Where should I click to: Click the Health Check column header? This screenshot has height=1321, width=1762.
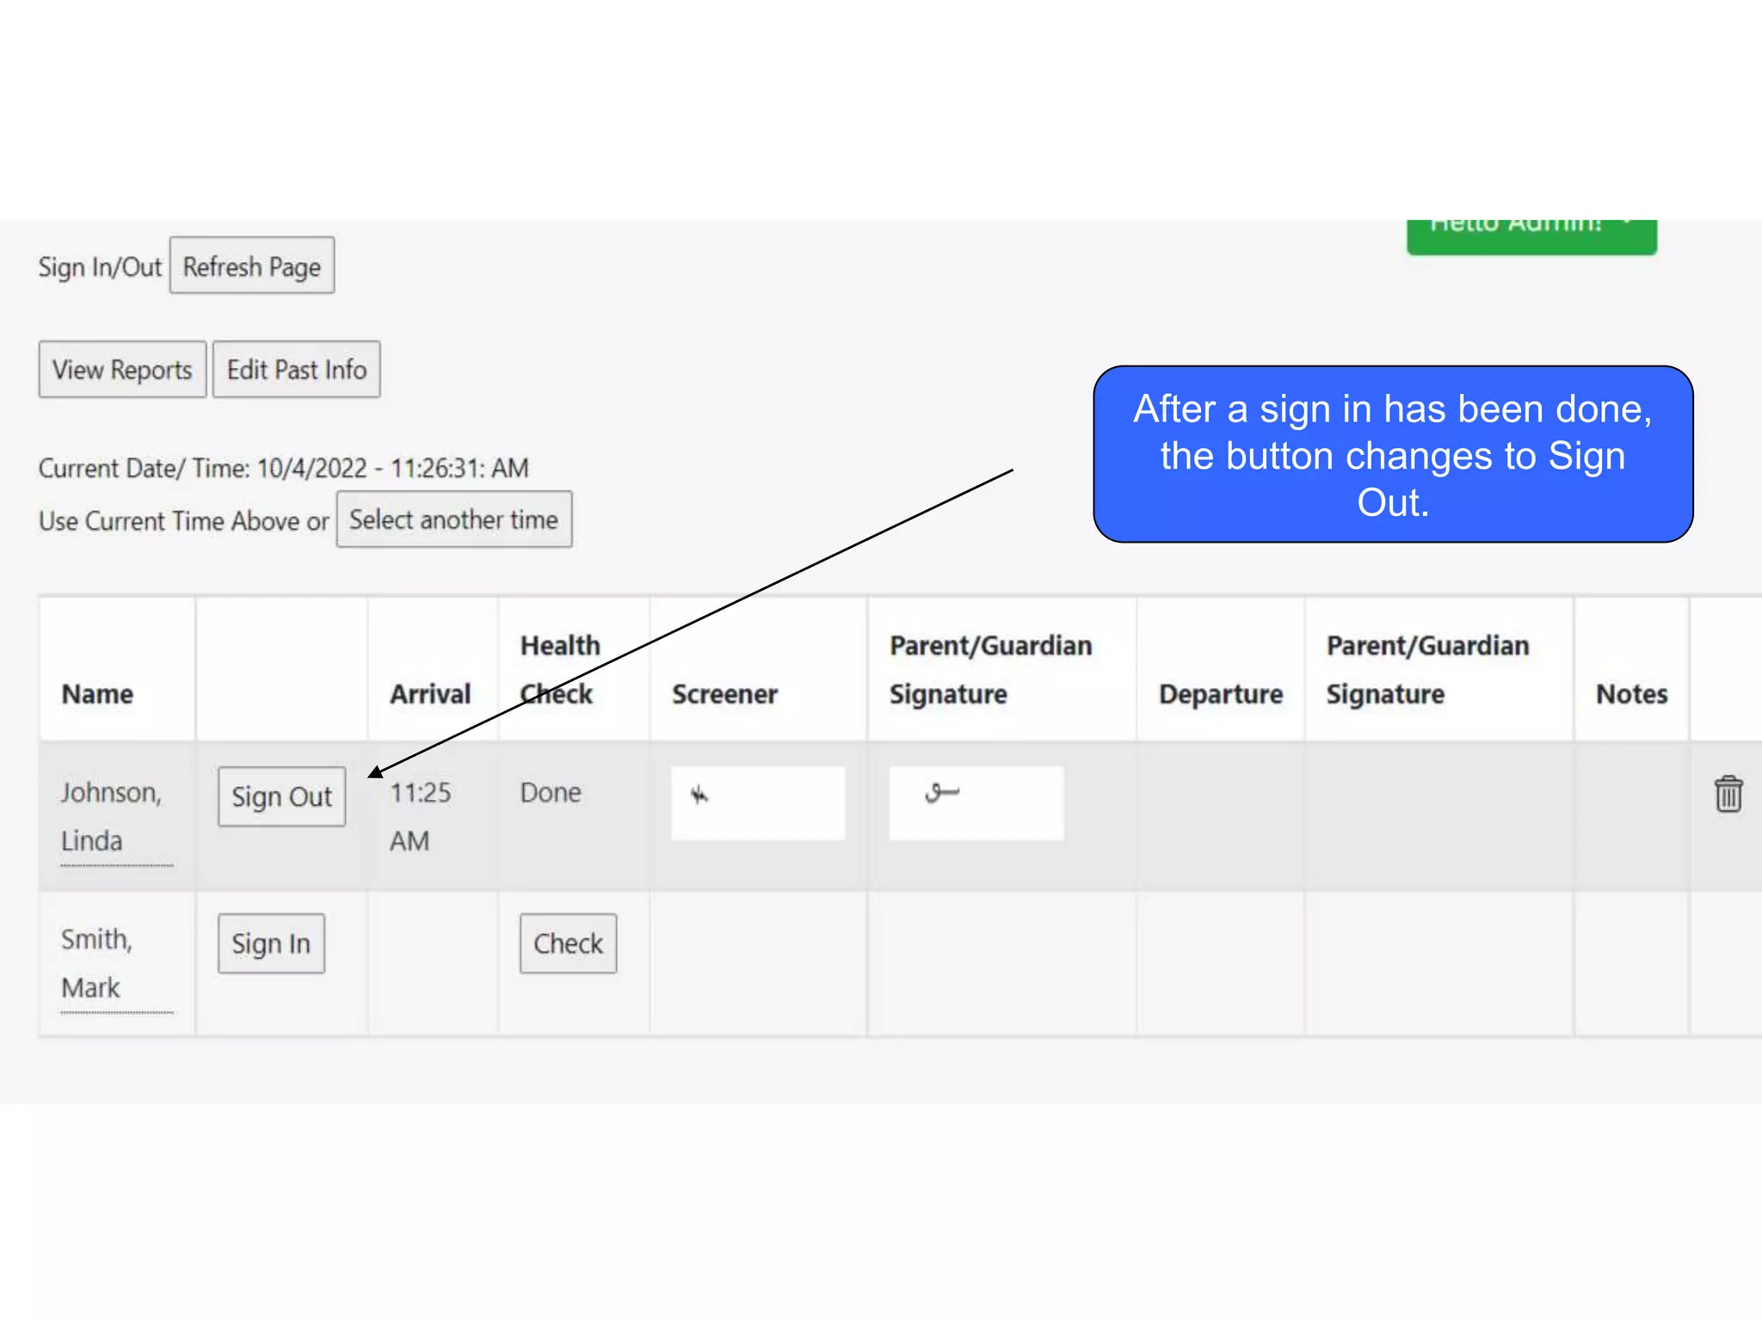(x=560, y=669)
